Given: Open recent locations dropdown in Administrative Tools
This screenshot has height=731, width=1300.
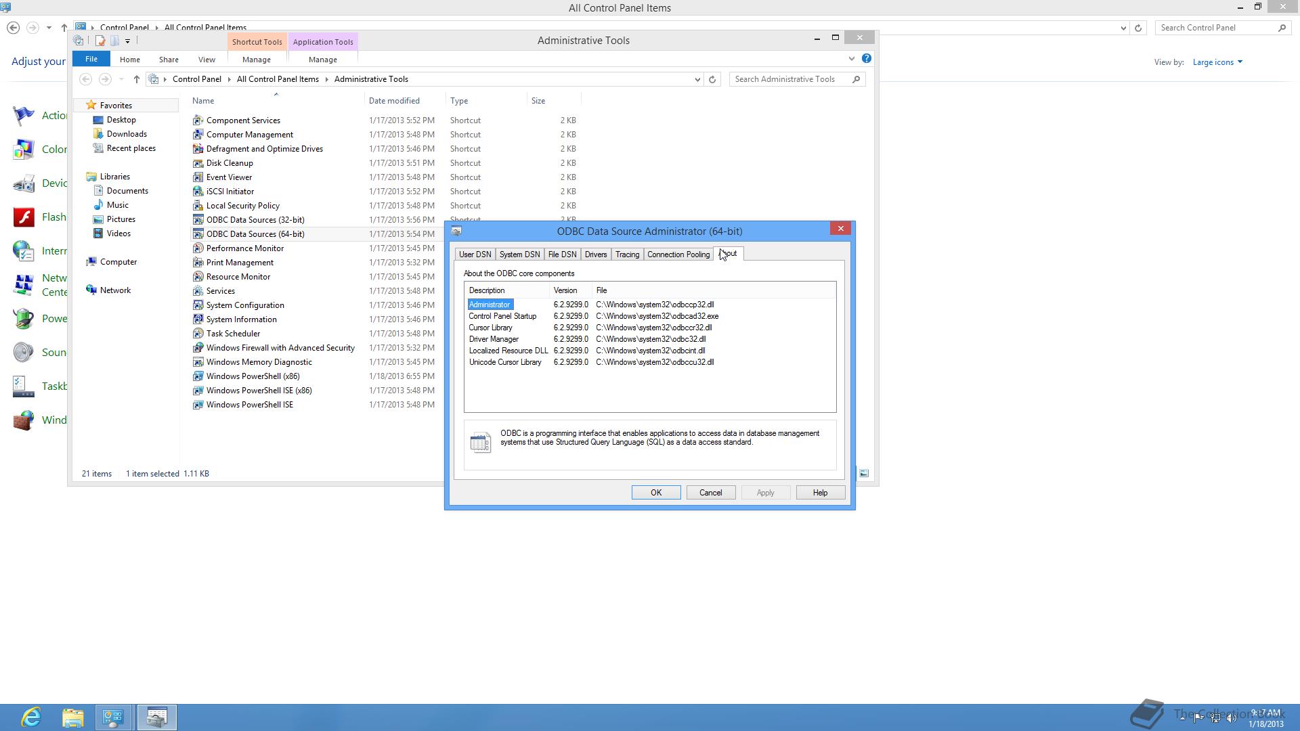Looking at the screenshot, I should pyautogui.click(x=121, y=79).
